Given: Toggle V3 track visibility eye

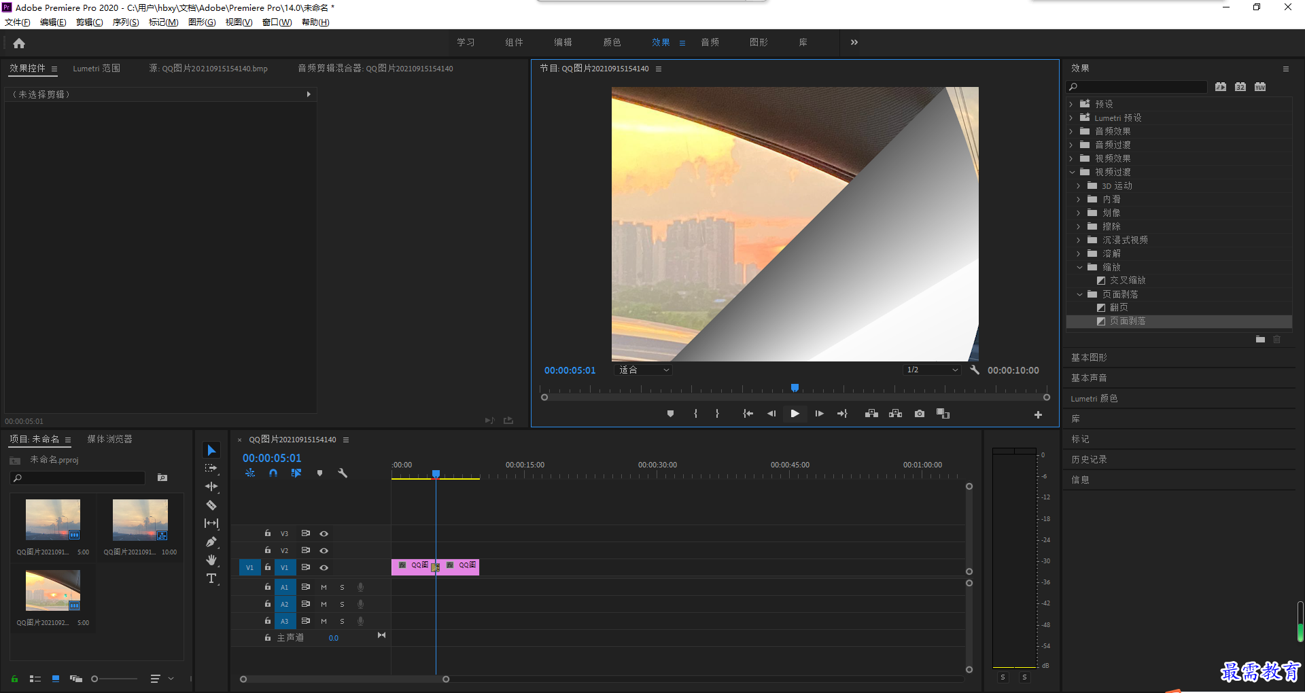Looking at the screenshot, I should click(x=324, y=534).
